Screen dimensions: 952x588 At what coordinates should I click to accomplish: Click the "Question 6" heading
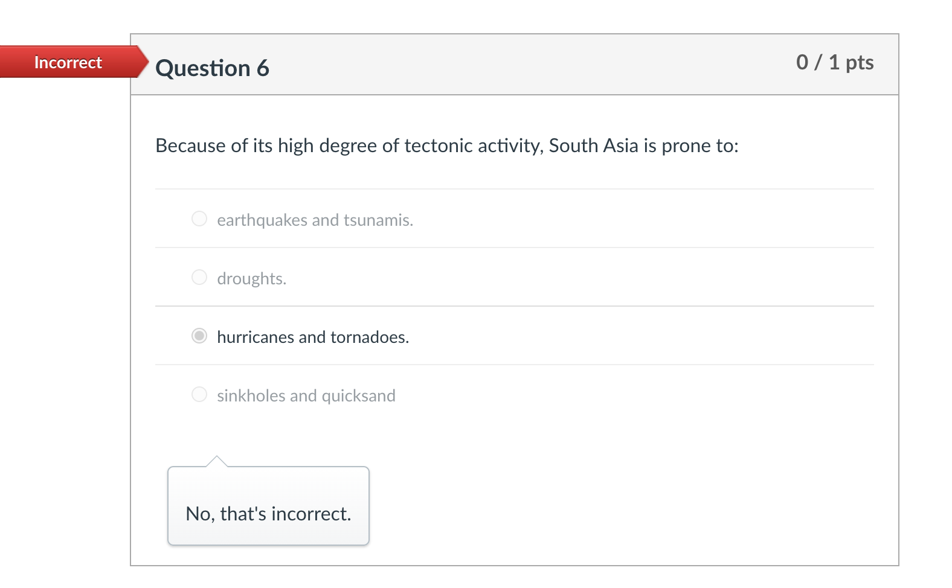pos(212,68)
